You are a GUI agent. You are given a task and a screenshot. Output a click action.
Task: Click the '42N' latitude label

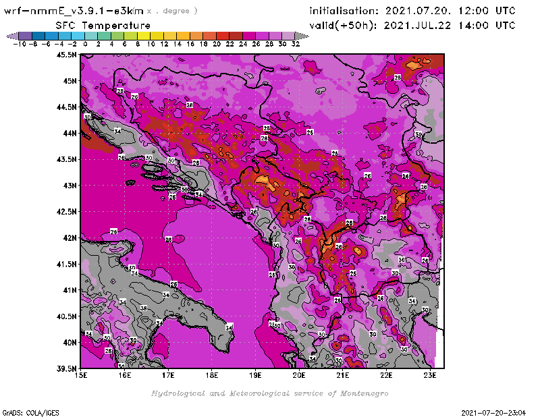click(x=70, y=238)
